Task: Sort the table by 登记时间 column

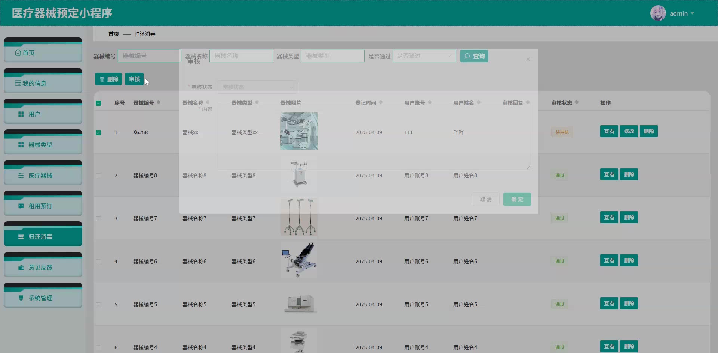Action: tap(381, 102)
